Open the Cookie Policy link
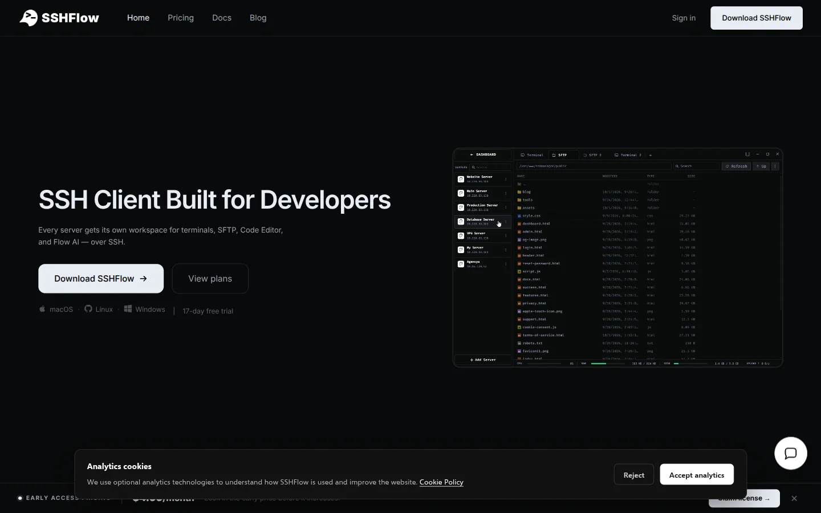 pos(441,482)
